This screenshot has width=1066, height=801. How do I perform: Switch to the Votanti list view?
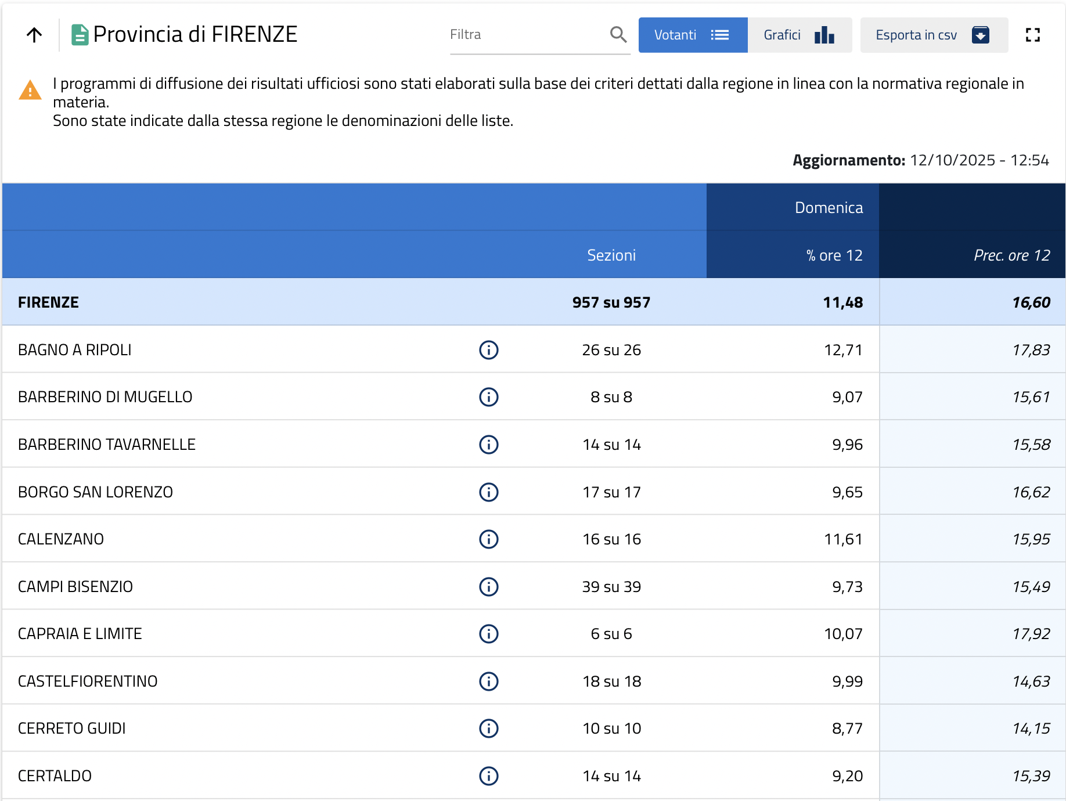pos(693,35)
